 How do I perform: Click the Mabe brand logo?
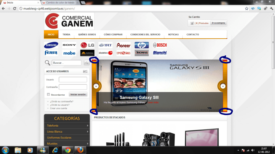pos(69,53)
